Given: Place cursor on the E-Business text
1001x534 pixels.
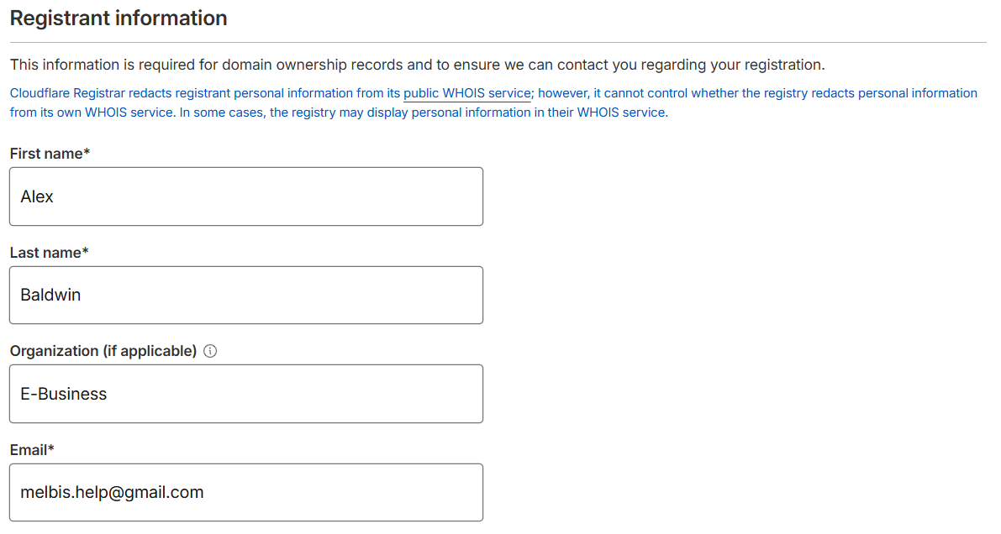Looking at the screenshot, I should point(64,394).
